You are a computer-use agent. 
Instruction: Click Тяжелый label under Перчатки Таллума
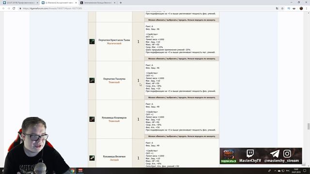tap(114, 82)
